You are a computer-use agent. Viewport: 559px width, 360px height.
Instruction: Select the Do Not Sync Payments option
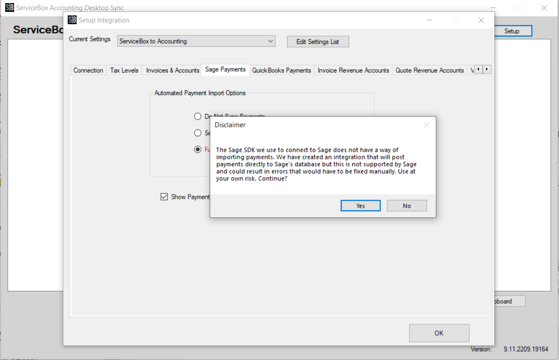point(198,117)
